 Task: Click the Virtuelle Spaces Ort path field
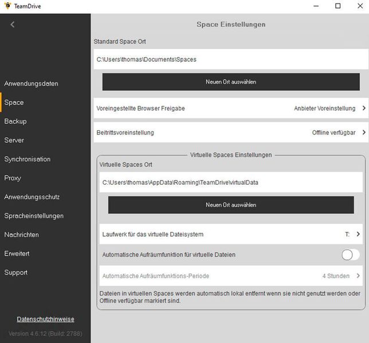point(231,182)
